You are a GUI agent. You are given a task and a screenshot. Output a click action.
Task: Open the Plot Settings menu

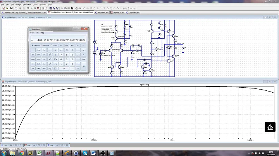(16, 5)
